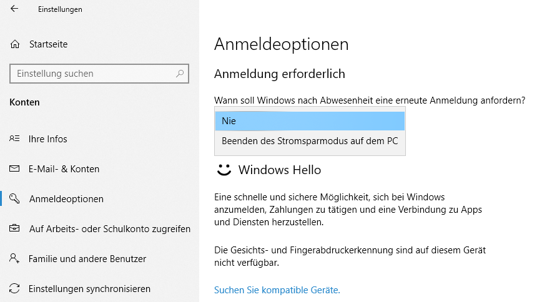Click the Ihre Infos person icon

click(14, 139)
